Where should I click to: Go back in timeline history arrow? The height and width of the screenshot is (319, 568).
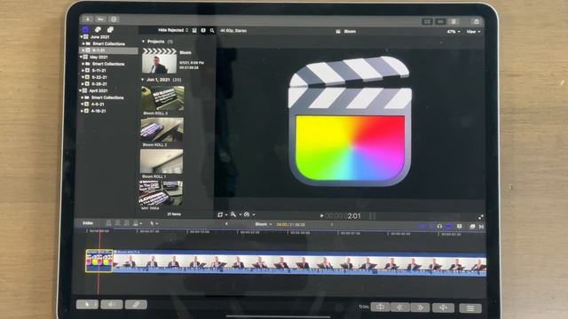click(226, 224)
